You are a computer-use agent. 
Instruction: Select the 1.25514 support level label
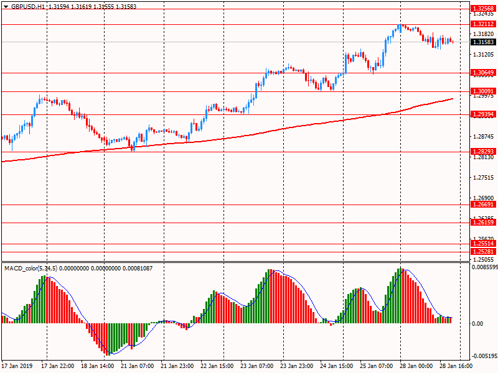(483, 244)
